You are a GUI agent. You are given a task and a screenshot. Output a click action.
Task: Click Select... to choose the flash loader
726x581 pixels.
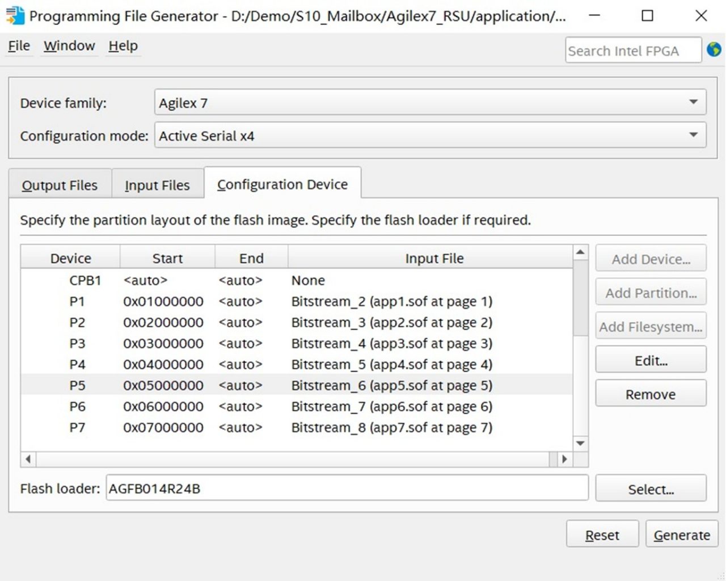pos(651,489)
